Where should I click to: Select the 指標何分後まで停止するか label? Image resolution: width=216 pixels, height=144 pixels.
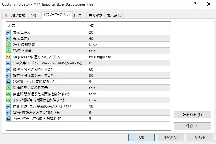coord(33,76)
